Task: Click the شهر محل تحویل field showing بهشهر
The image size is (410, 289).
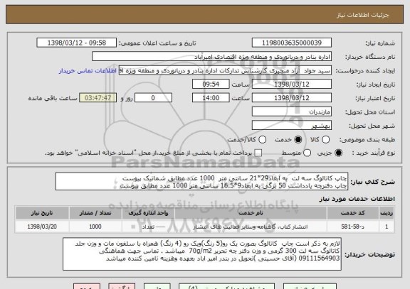Action: [x=292, y=126]
